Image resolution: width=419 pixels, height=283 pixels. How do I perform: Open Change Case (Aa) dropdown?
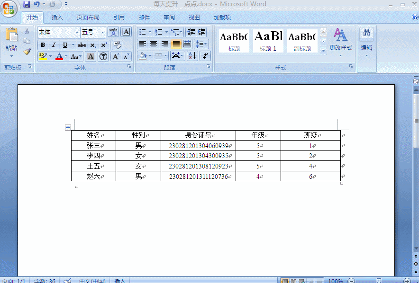(76, 56)
